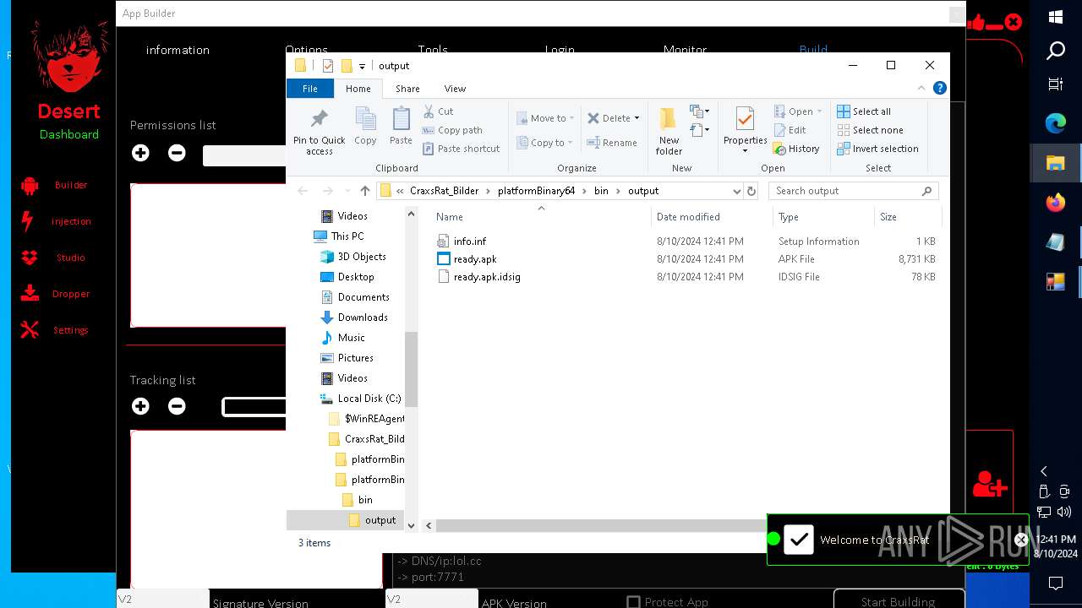Switch to the View ribbon tab
1082x608 pixels.
pyautogui.click(x=455, y=89)
